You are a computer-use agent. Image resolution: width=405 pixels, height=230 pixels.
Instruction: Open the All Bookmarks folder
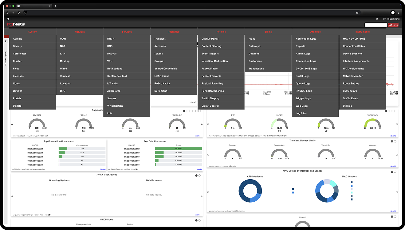(391, 19)
